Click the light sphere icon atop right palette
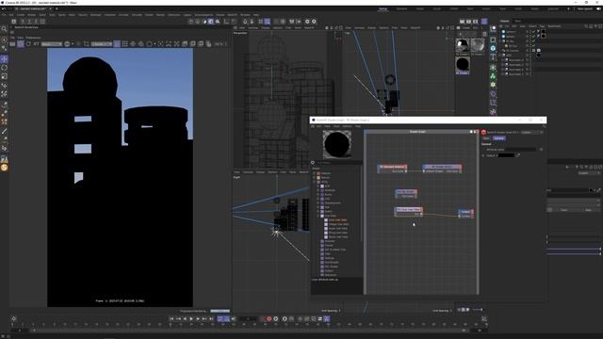 493,28
